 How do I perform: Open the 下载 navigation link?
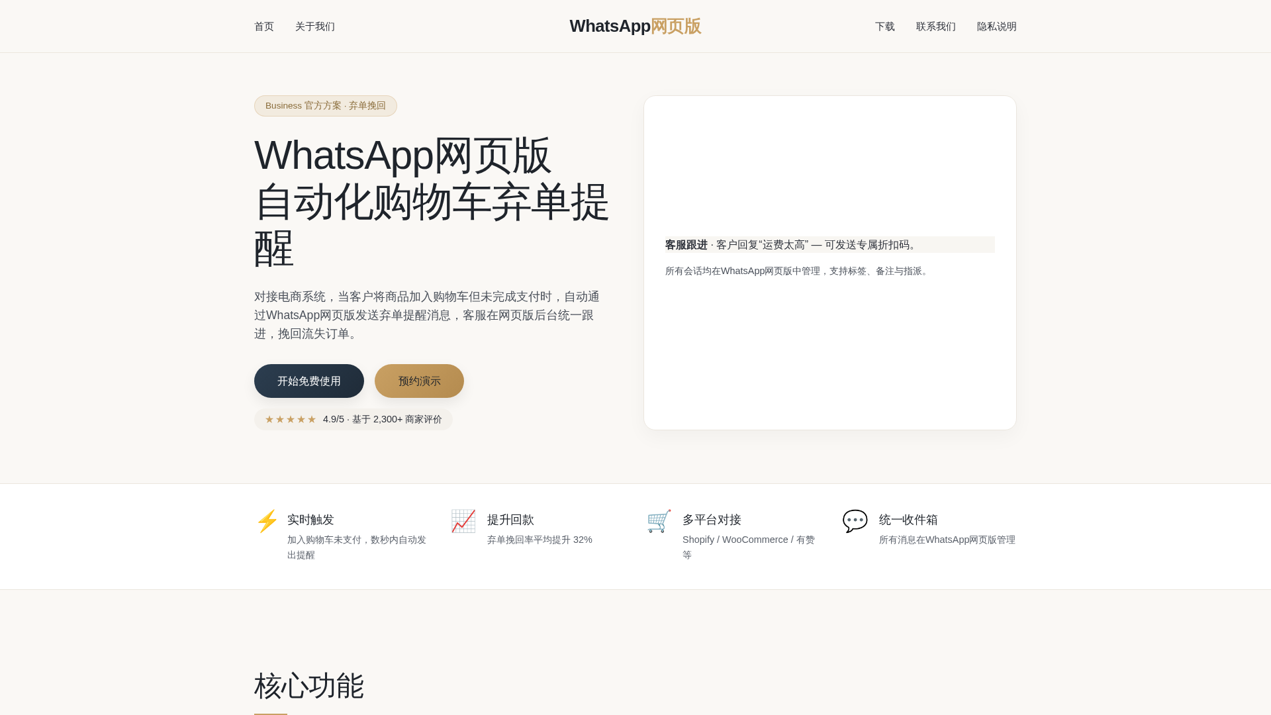click(x=884, y=26)
